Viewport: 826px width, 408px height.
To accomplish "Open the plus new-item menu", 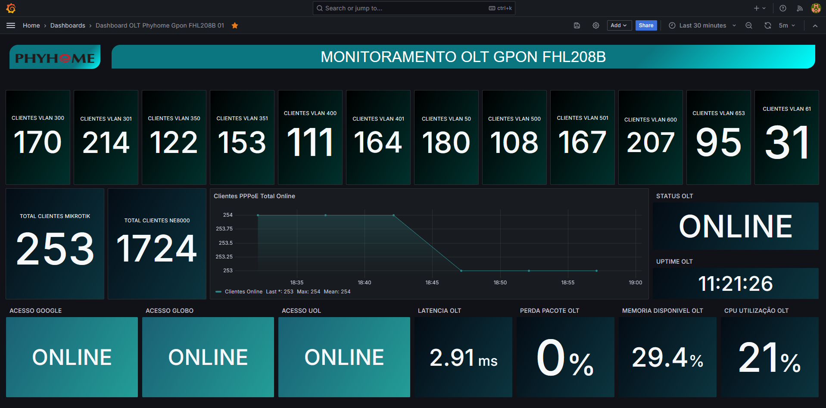I will [759, 8].
